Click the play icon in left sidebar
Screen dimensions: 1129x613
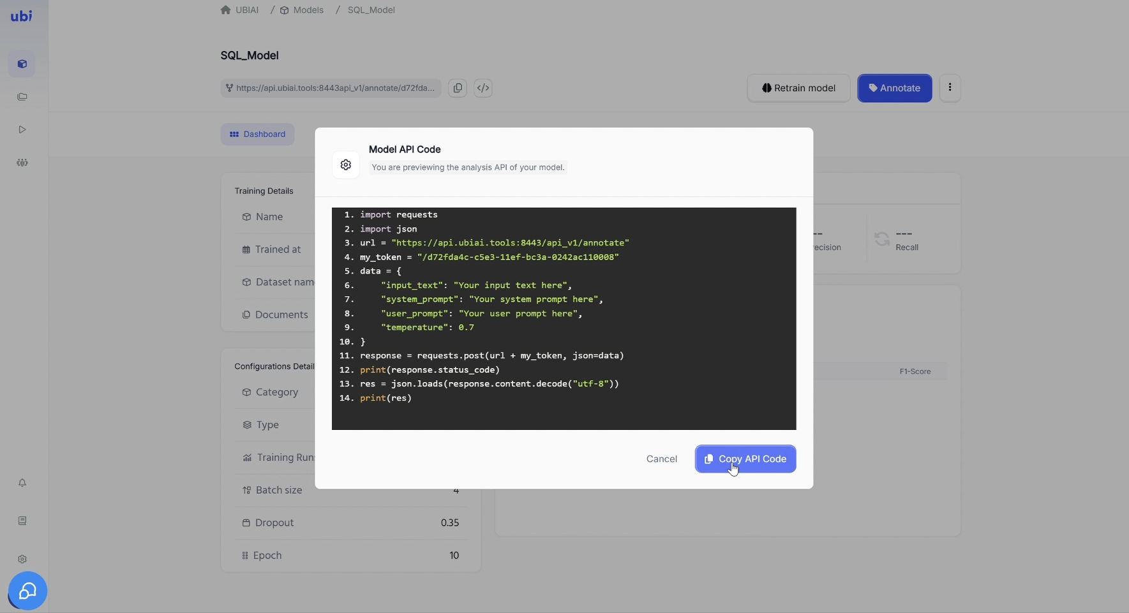click(22, 129)
